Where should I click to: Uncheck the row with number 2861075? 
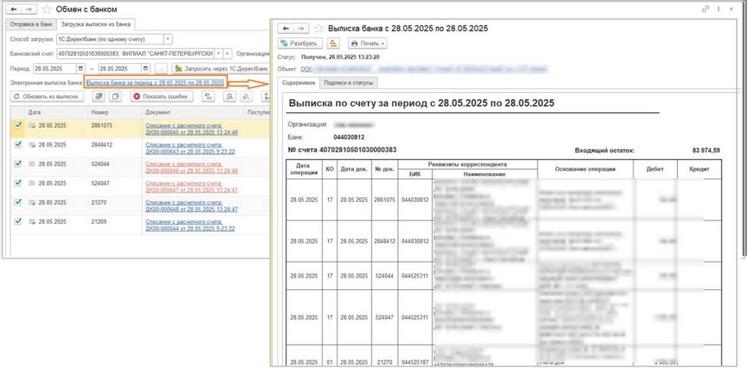17,125
